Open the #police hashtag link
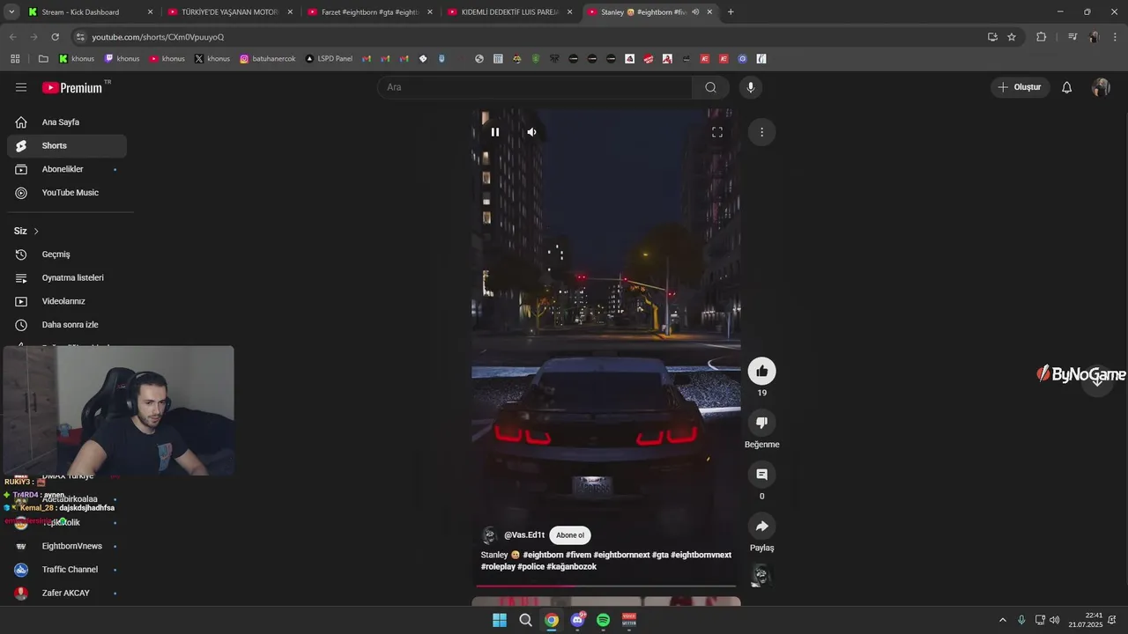This screenshot has width=1128, height=634. [x=531, y=566]
